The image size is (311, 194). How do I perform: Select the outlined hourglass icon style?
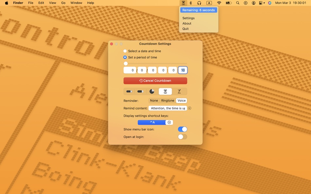coord(179,91)
